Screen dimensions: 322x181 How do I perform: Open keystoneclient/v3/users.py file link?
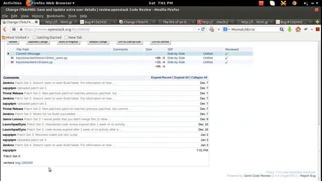pos(34,62)
